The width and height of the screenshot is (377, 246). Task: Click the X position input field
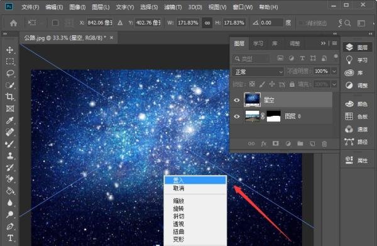click(99, 23)
